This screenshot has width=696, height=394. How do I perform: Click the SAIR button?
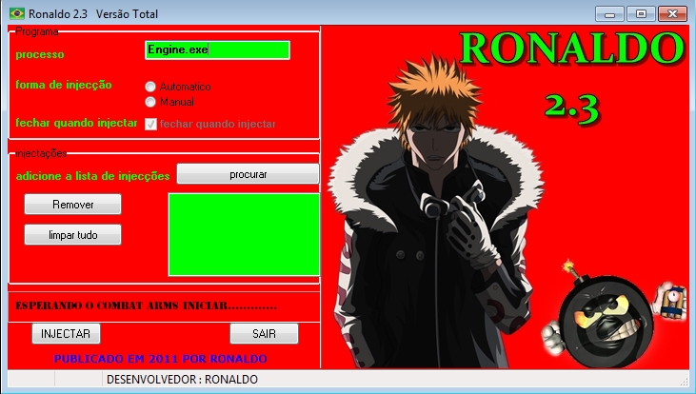[x=264, y=334]
